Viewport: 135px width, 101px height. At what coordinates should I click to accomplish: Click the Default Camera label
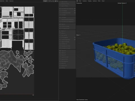(121, 3)
